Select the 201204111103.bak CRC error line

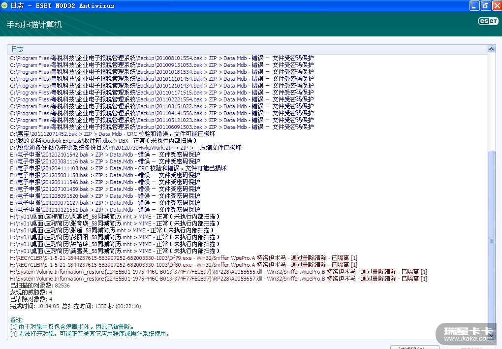pyautogui.click(x=118, y=168)
